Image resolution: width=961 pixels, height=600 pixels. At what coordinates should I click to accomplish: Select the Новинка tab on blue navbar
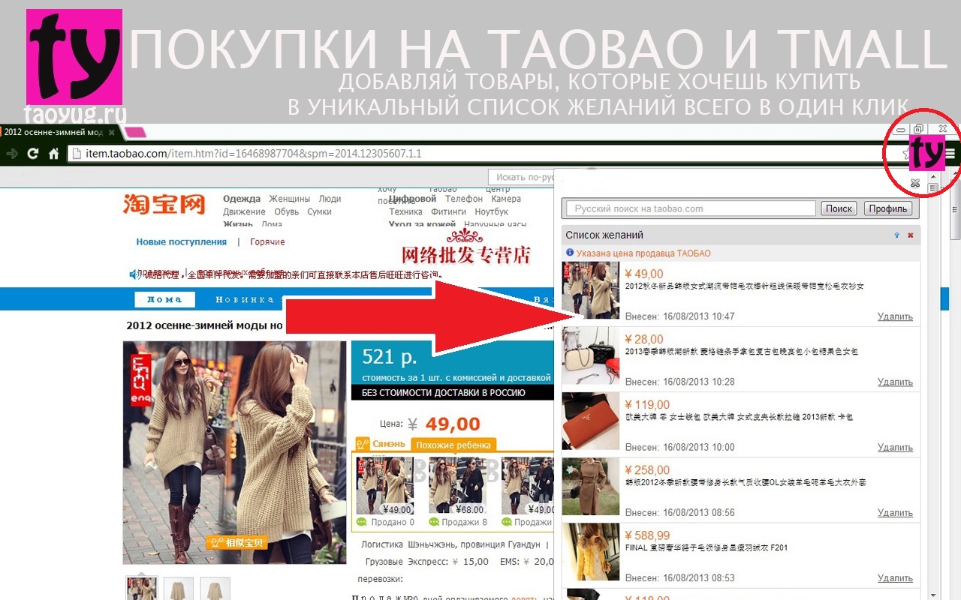click(x=244, y=299)
